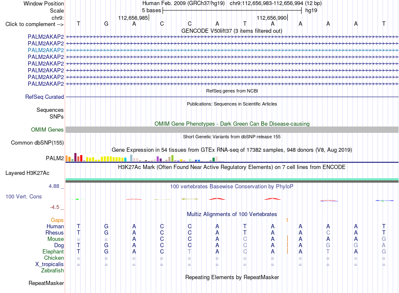Click the teal H3K27Ac signal band

tap(232, 179)
